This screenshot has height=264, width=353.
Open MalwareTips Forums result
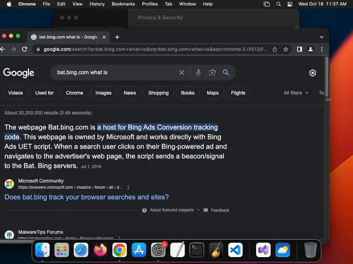click(41, 232)
